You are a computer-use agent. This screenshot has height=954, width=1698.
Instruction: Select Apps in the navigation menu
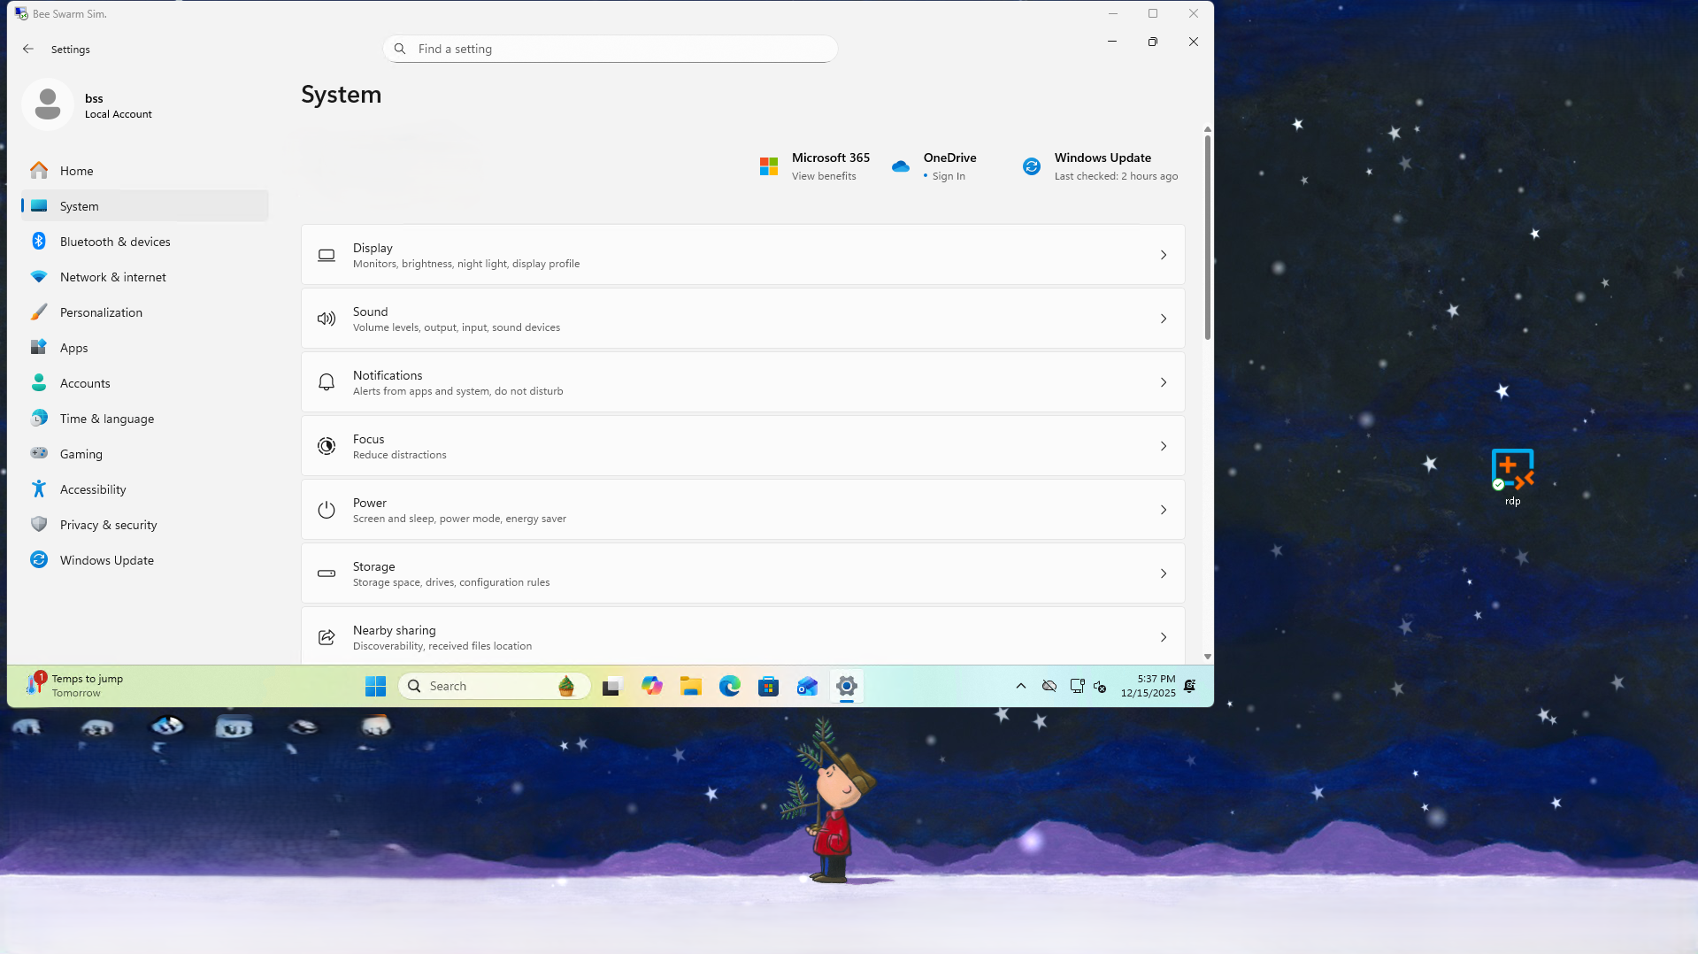[x=74, y=347]
